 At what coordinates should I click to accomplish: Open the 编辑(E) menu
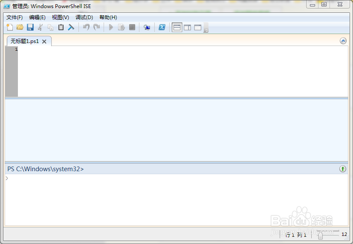click(37, 17)
